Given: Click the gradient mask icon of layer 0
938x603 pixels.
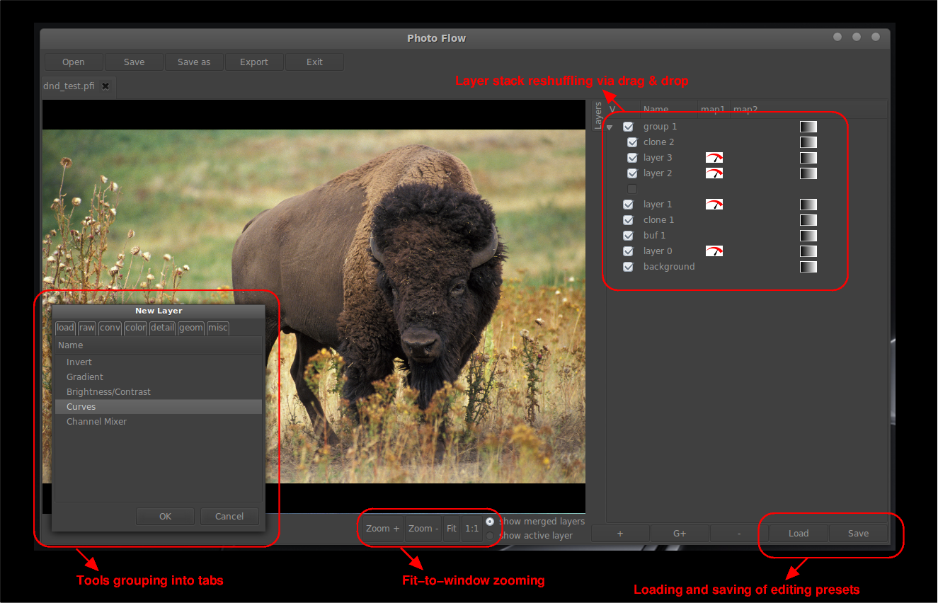Looking at the screenshot, I should (808, 251).
